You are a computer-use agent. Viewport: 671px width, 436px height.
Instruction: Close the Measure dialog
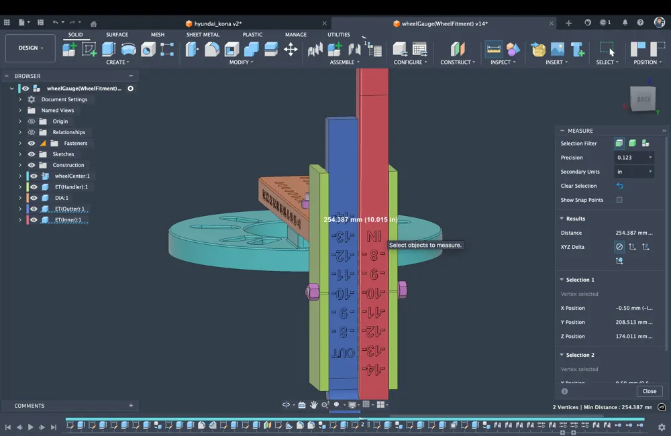coord(649,391)
